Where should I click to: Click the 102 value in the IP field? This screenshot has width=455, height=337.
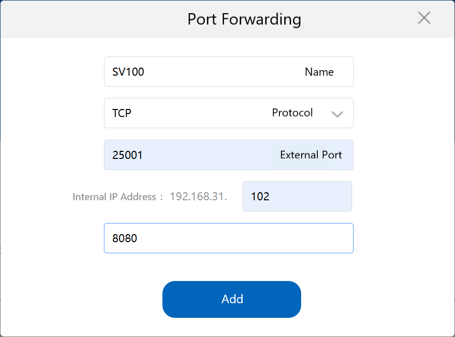[x=260, y=196]
